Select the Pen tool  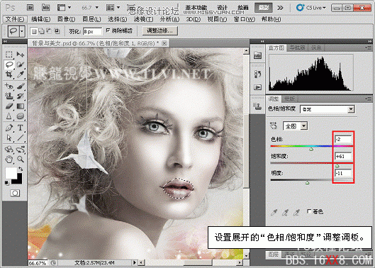click(x=9, y=128)
